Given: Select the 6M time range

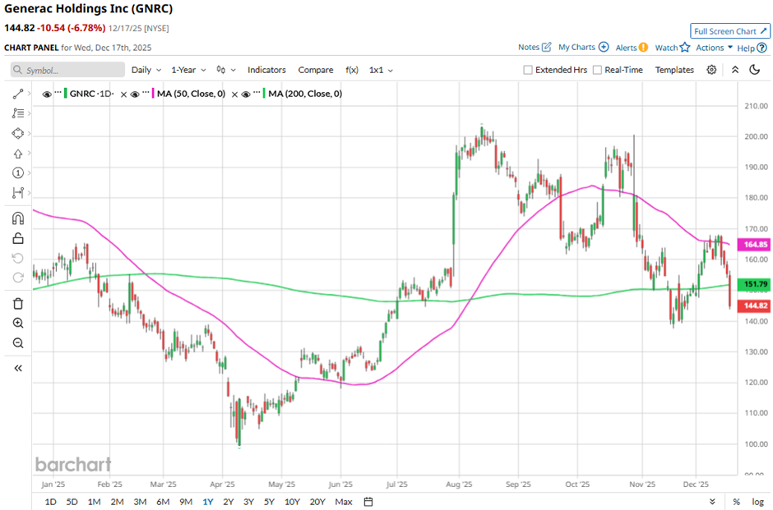Looking at the screenshot, I should tap(162, 502).
